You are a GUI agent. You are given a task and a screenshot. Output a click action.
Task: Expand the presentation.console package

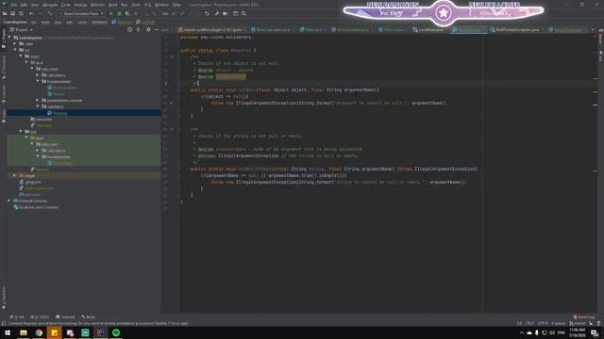click(x=38, y=101)
